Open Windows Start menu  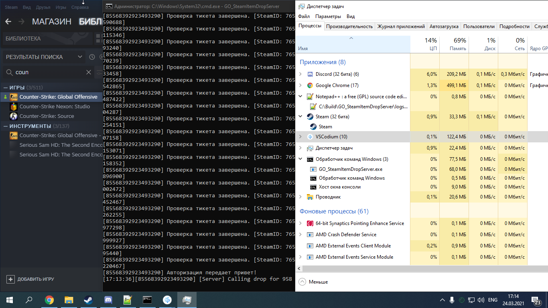[x=9, y=300]
